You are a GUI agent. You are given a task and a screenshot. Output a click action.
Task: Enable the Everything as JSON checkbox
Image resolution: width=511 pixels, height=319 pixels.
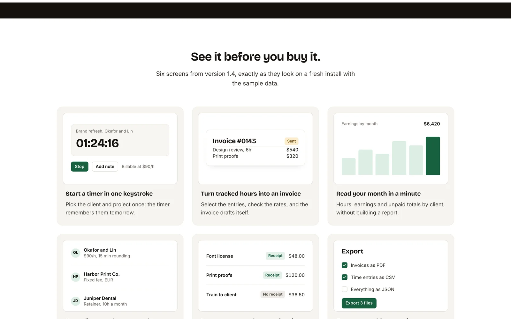345,289
